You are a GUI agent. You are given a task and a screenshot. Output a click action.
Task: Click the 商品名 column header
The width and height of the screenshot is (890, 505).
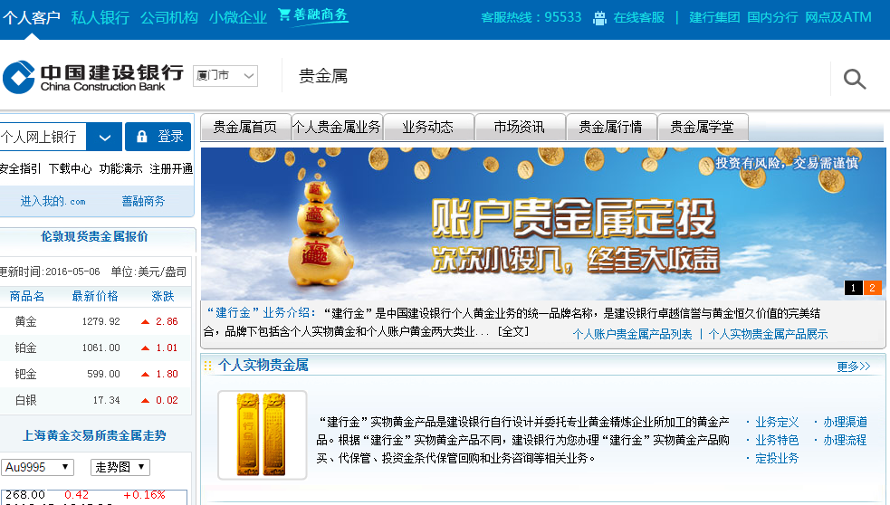(26, 296)
